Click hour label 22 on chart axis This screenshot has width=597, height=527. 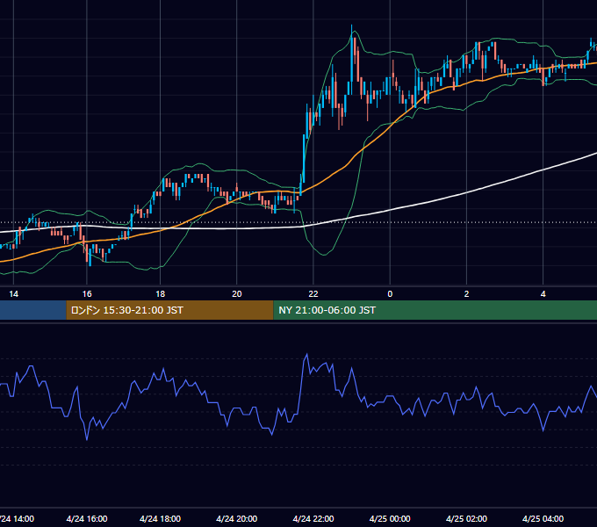[x=313, y=293]
